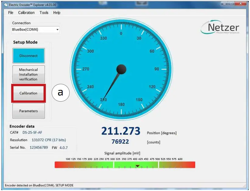Screen dimensions: 250x191
Task: Open the File menu
Action: point(11,12)
